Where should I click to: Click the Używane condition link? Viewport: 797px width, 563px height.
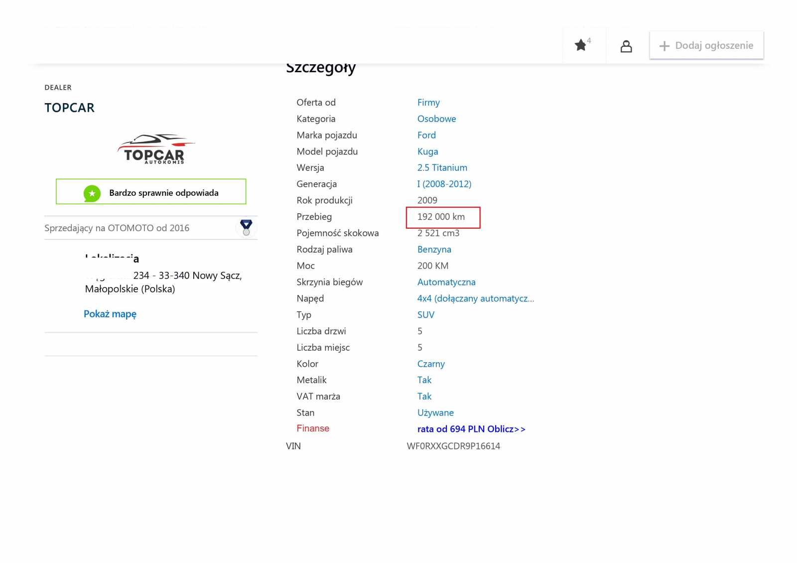click(x=435, y=413)
